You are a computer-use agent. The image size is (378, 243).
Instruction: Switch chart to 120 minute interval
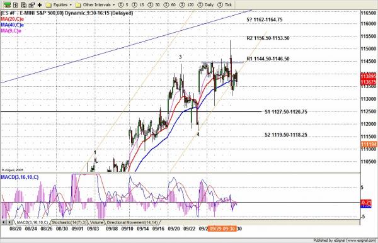186,4
